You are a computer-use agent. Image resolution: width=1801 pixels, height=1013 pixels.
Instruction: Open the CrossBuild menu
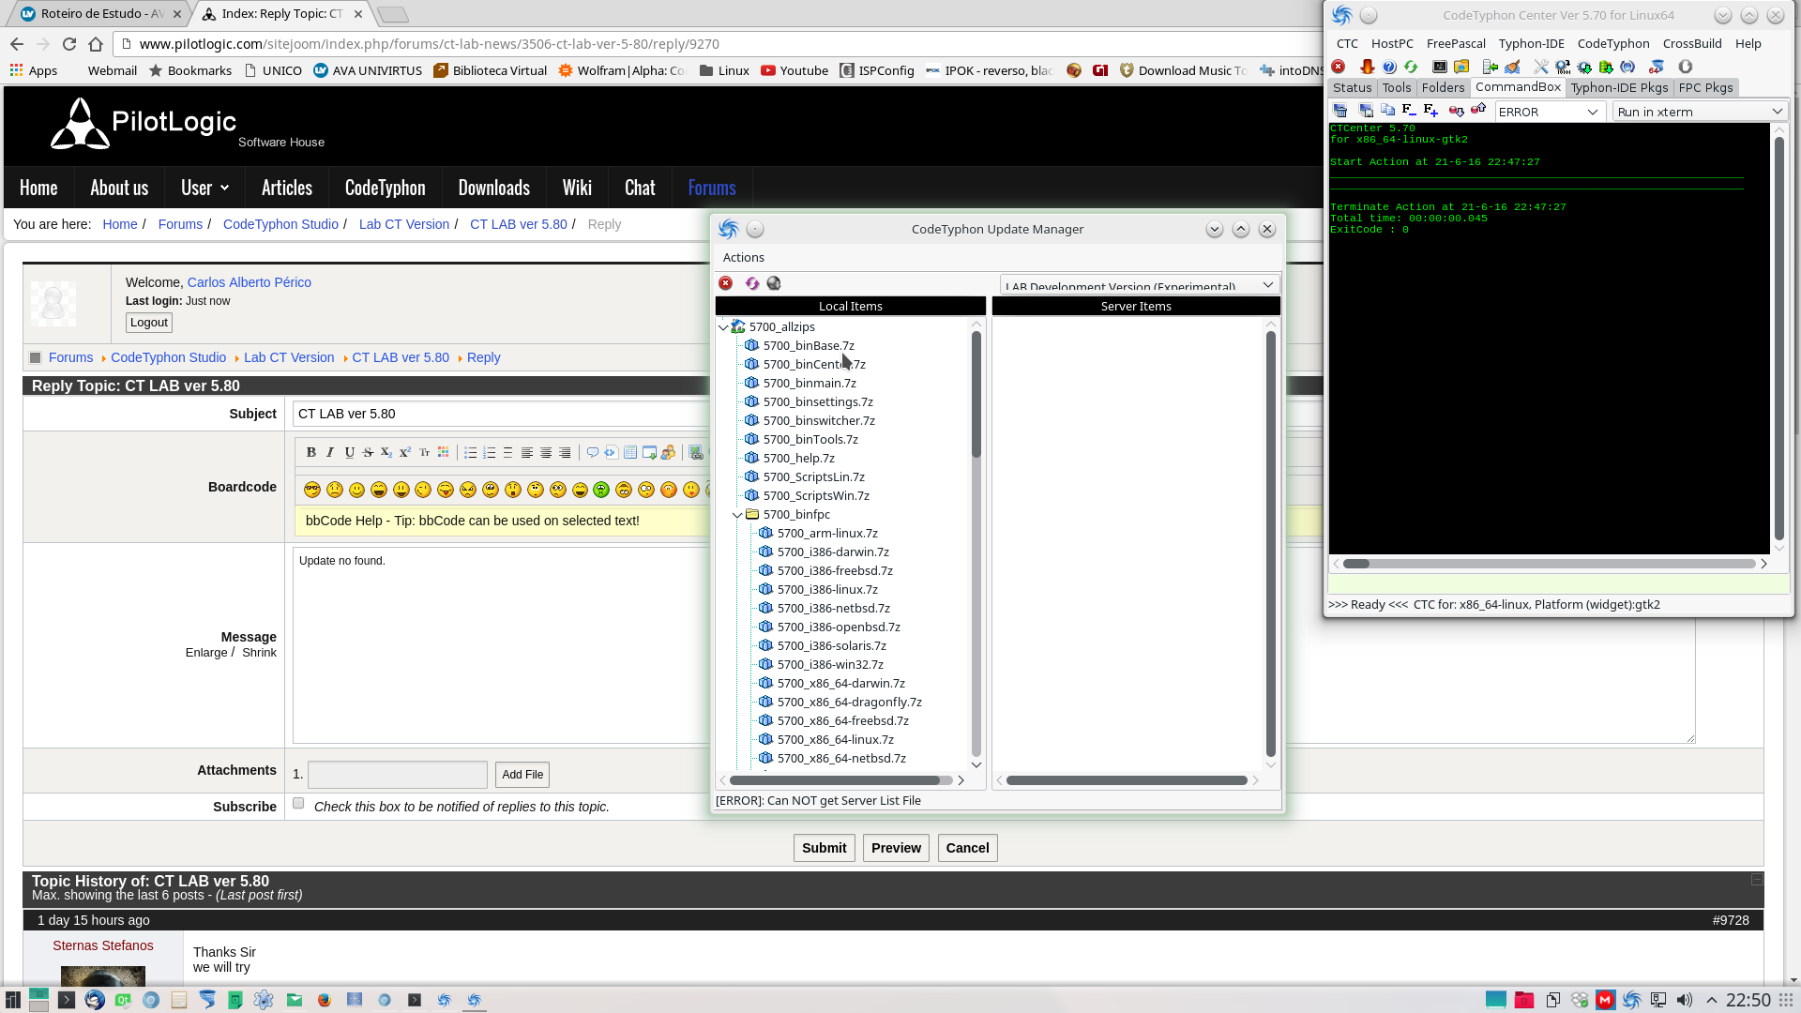[1692, 43]
